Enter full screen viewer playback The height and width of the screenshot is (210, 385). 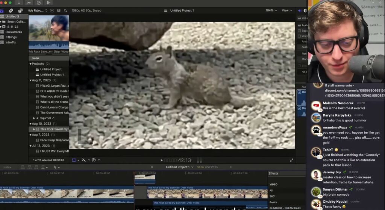[x=291, y=160]
